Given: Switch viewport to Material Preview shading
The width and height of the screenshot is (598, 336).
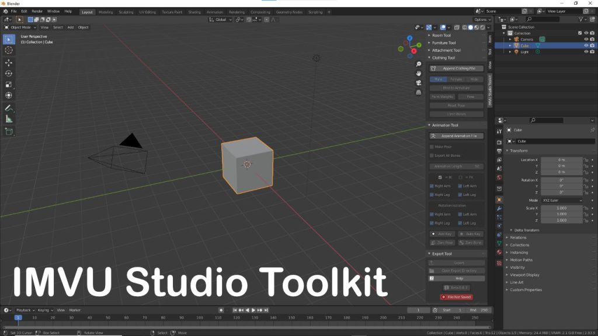Looking at the screenshot, I should [x=477, y=27].
